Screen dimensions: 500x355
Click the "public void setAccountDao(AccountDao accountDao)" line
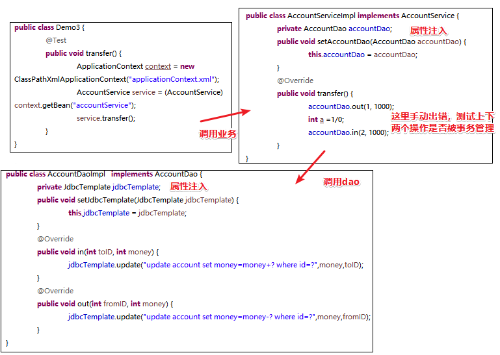(371, 42)
